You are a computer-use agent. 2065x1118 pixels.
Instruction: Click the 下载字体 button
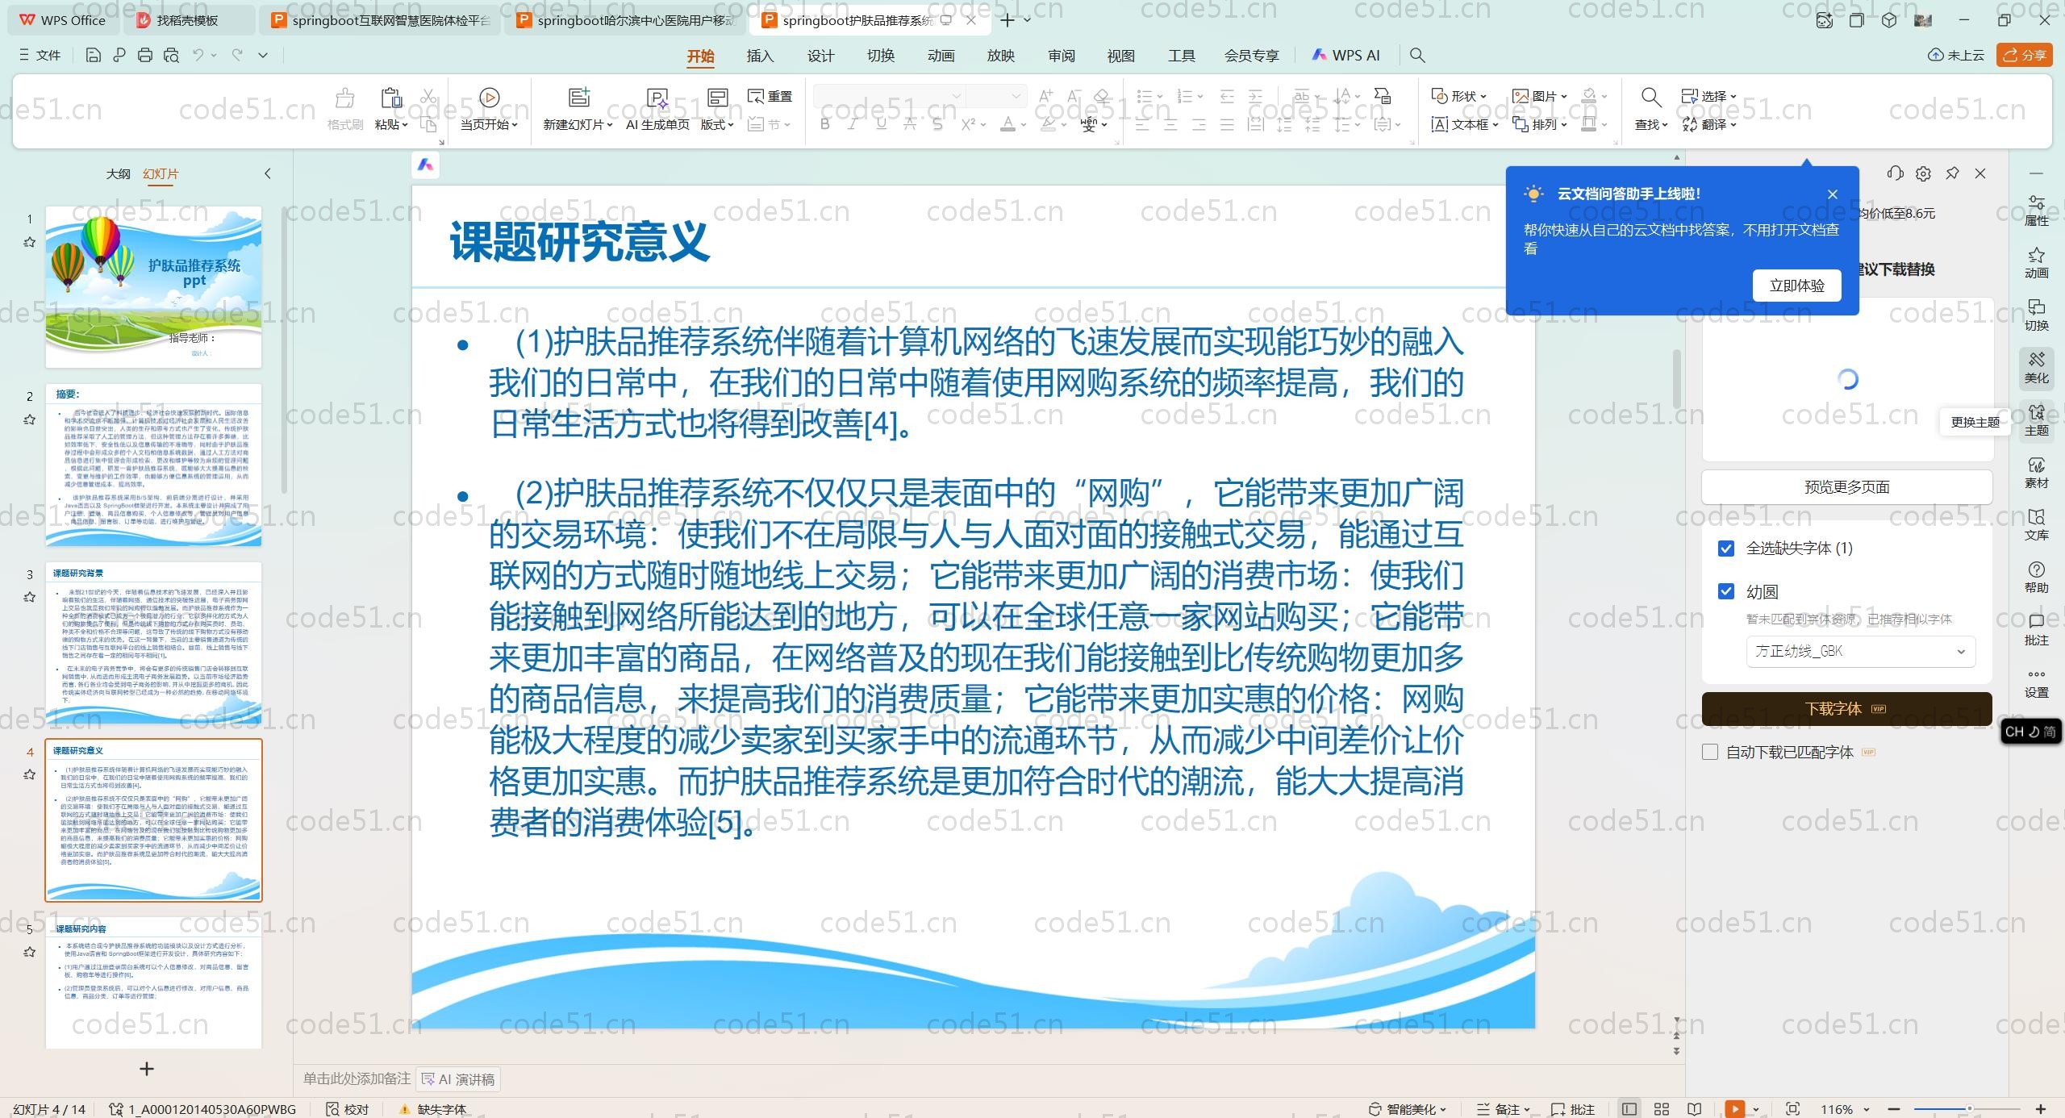1846,709
